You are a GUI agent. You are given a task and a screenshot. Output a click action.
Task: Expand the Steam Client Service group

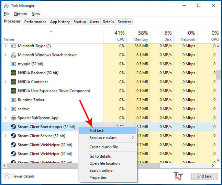pyautogui.click(x=5, y=136)
